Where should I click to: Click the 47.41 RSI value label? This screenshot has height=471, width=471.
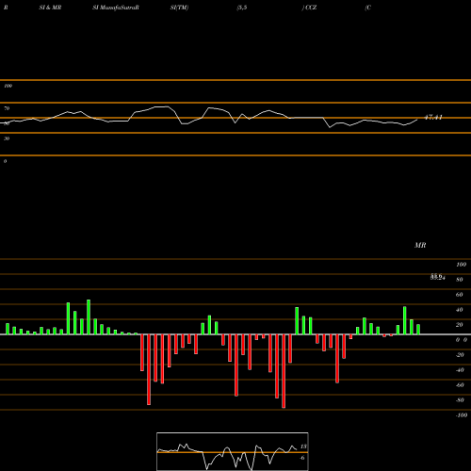click(433, 118)
